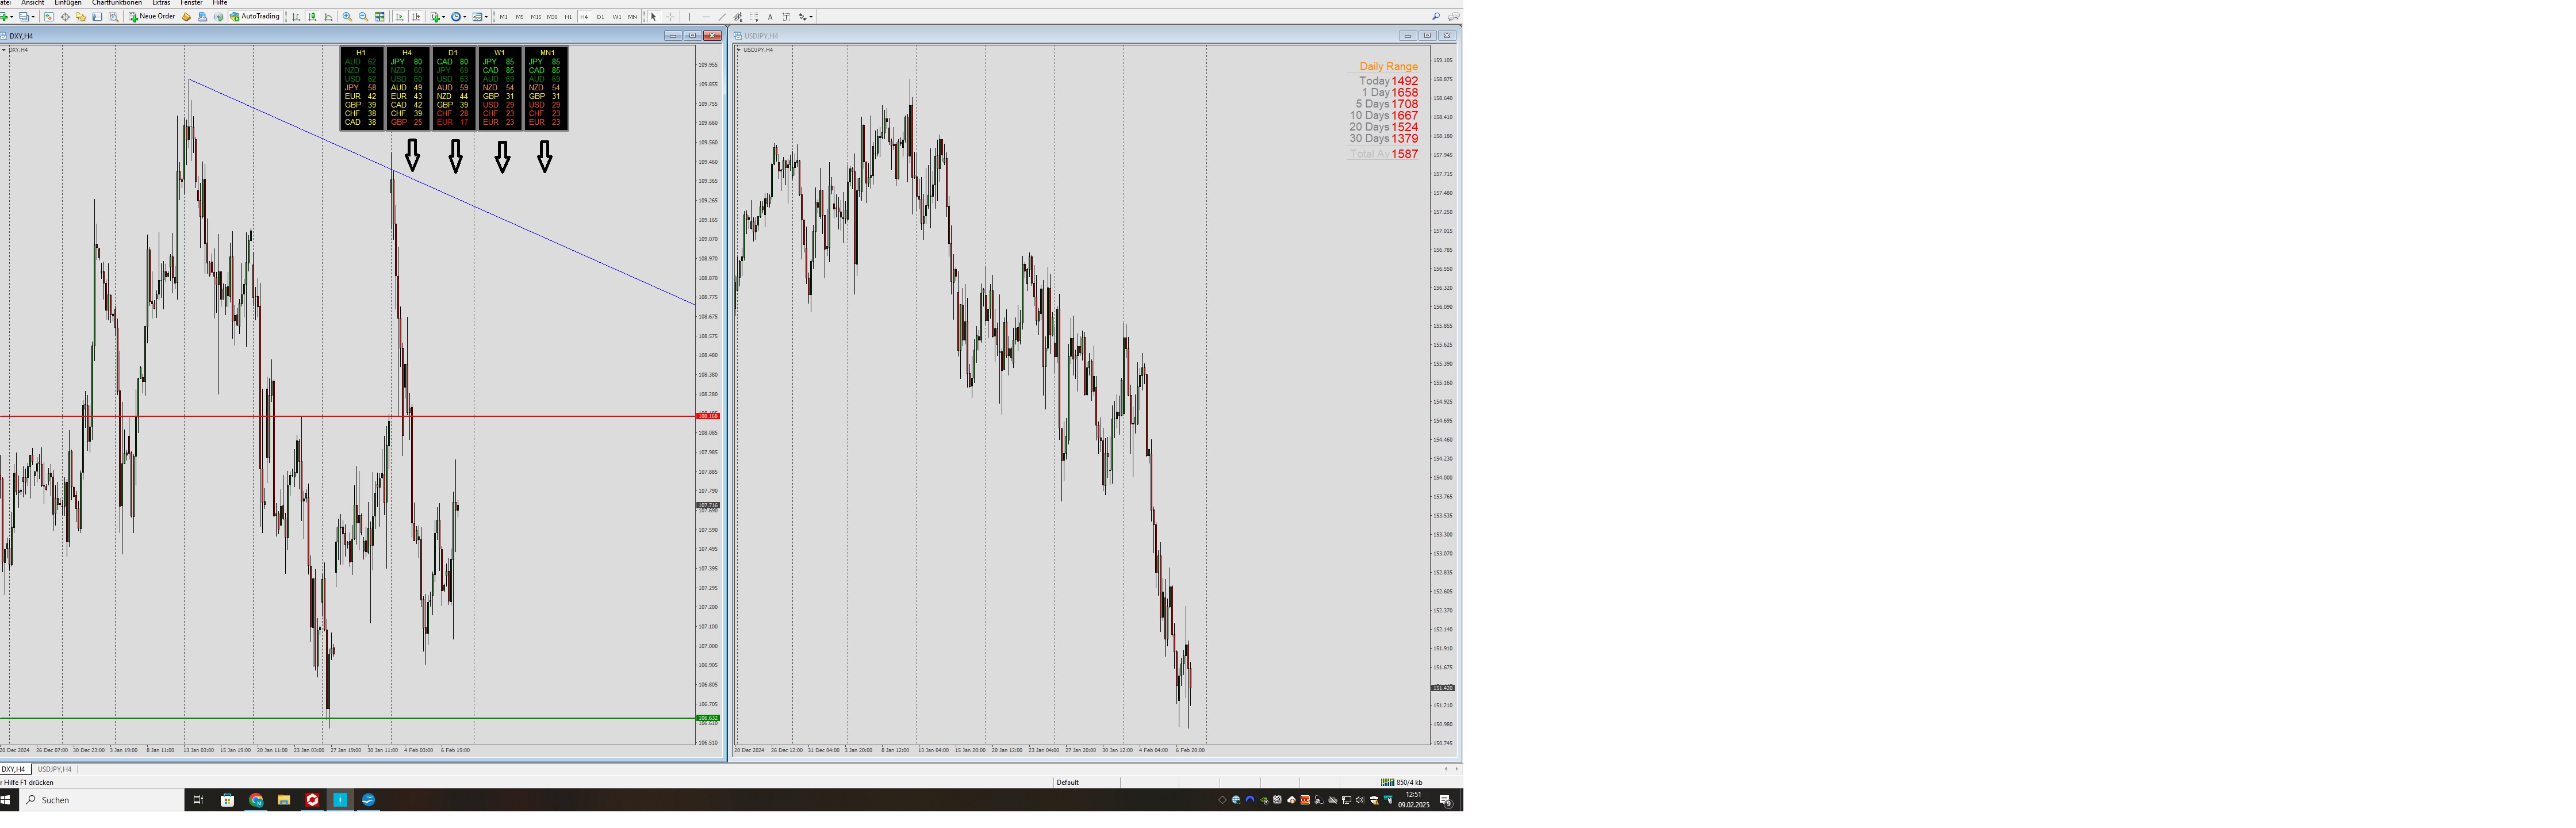2576x828 pixels.
Task: Open the profiles dropdown arrow
Action: click(x=33, y=17)
